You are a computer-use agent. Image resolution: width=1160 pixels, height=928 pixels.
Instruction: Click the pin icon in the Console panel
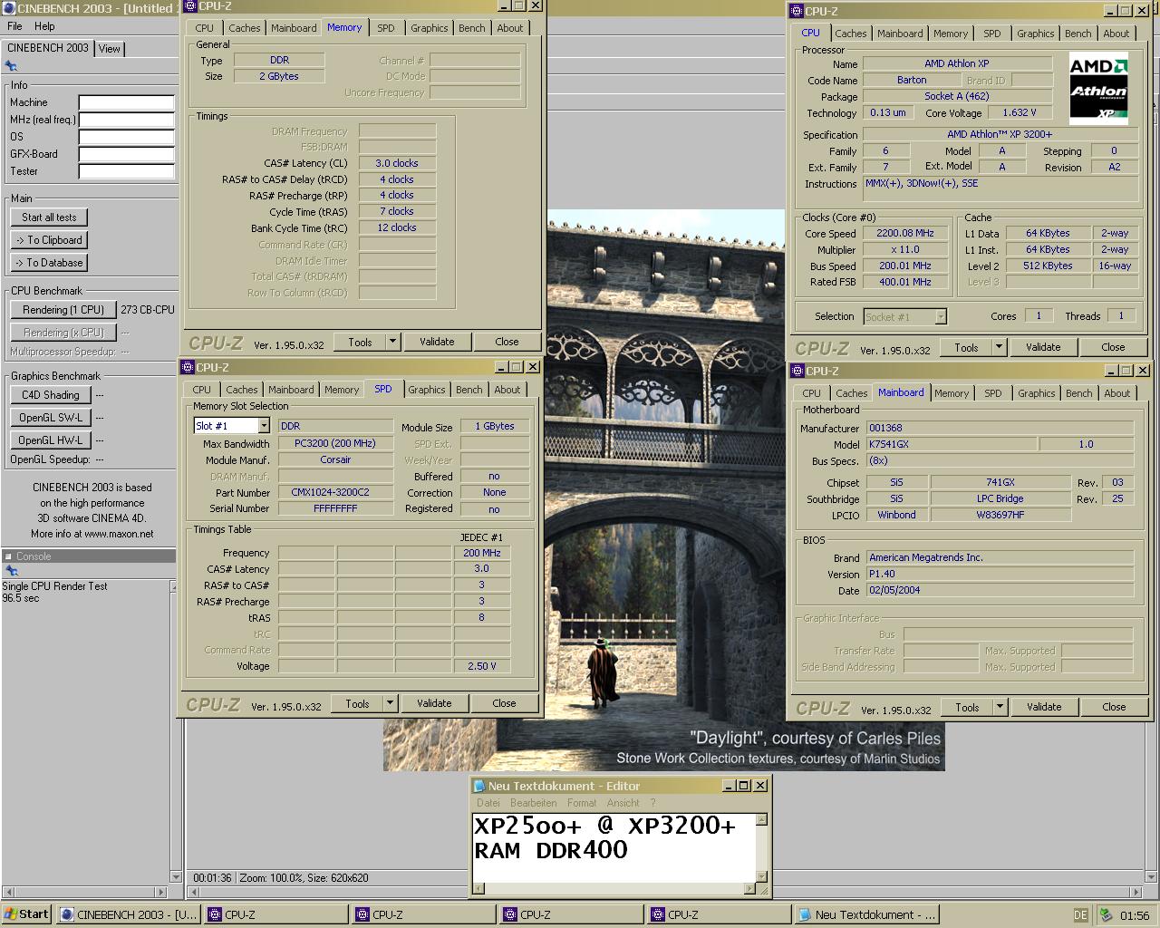point(11,571)
